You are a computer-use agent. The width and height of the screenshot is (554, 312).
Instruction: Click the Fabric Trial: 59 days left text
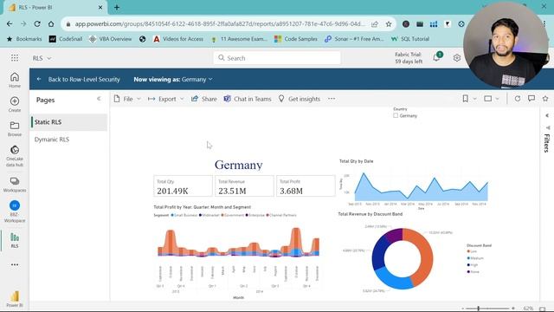click(409, 58)
